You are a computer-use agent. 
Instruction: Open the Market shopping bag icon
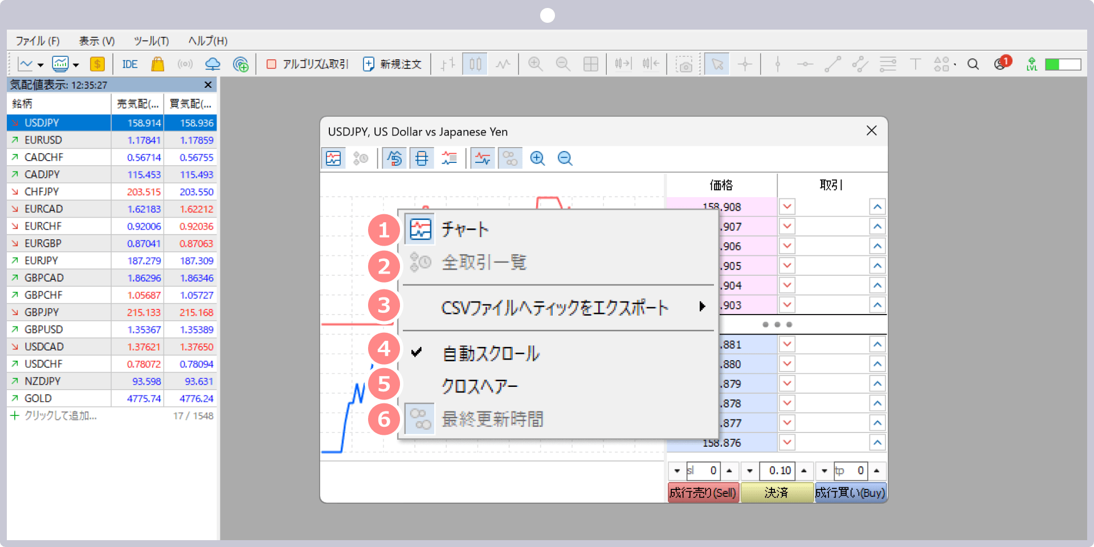(157, 64)
